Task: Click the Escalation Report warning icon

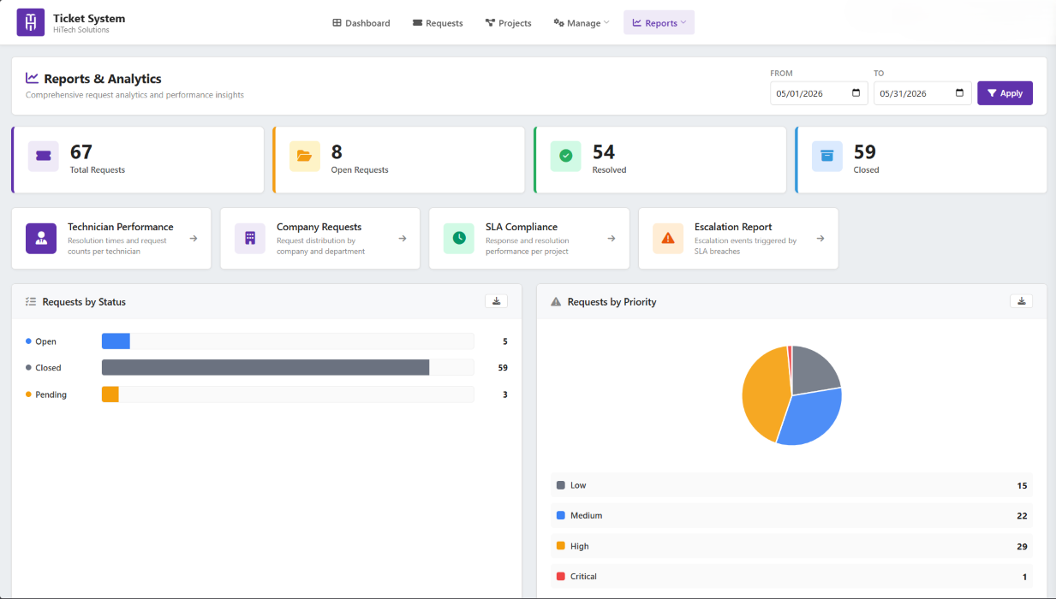Action: (x=668, y=239)
